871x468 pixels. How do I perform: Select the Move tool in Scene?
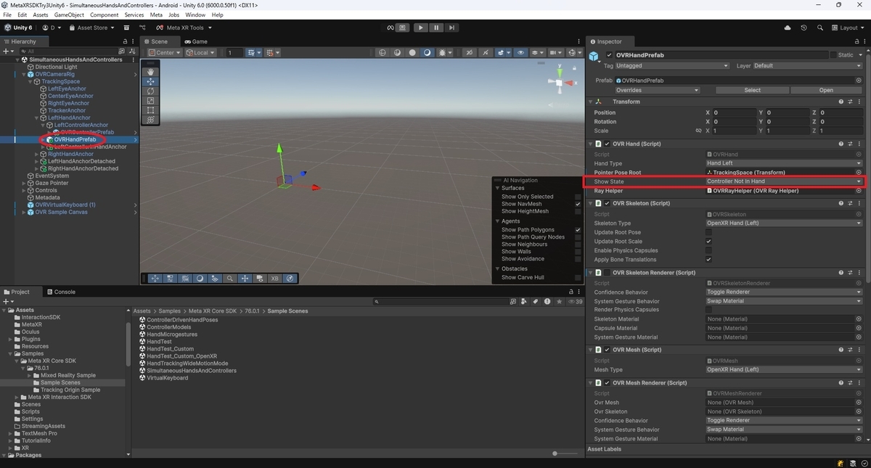150,81
